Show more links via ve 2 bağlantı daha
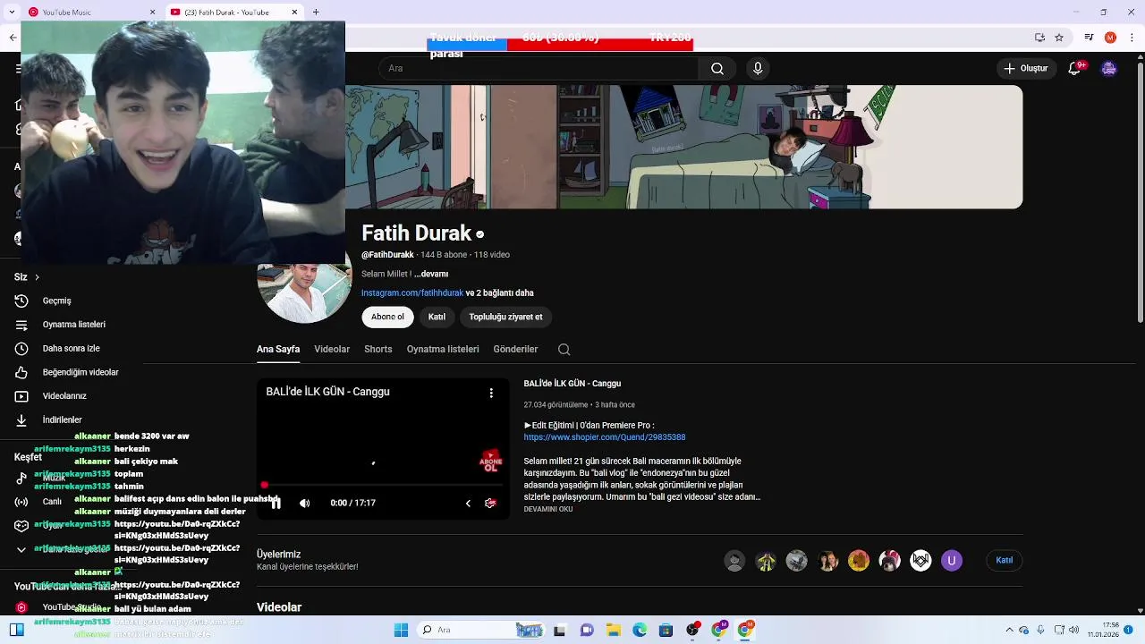Viewport: 1145px width, 644px height. pos(499,293)
